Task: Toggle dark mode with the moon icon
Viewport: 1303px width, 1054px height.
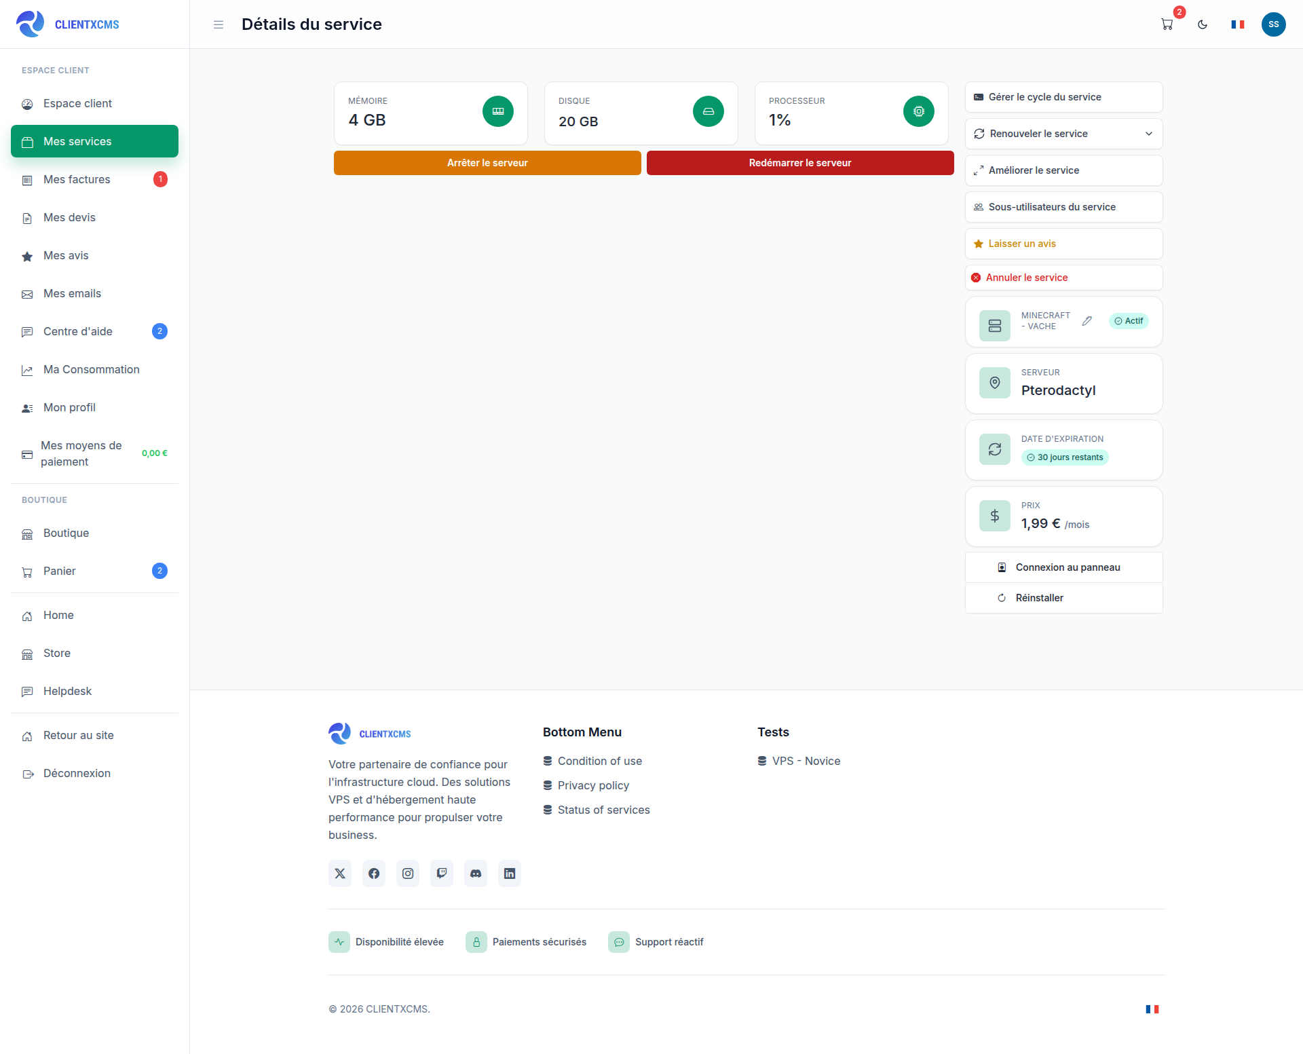Action: [x=1203, y=24]
